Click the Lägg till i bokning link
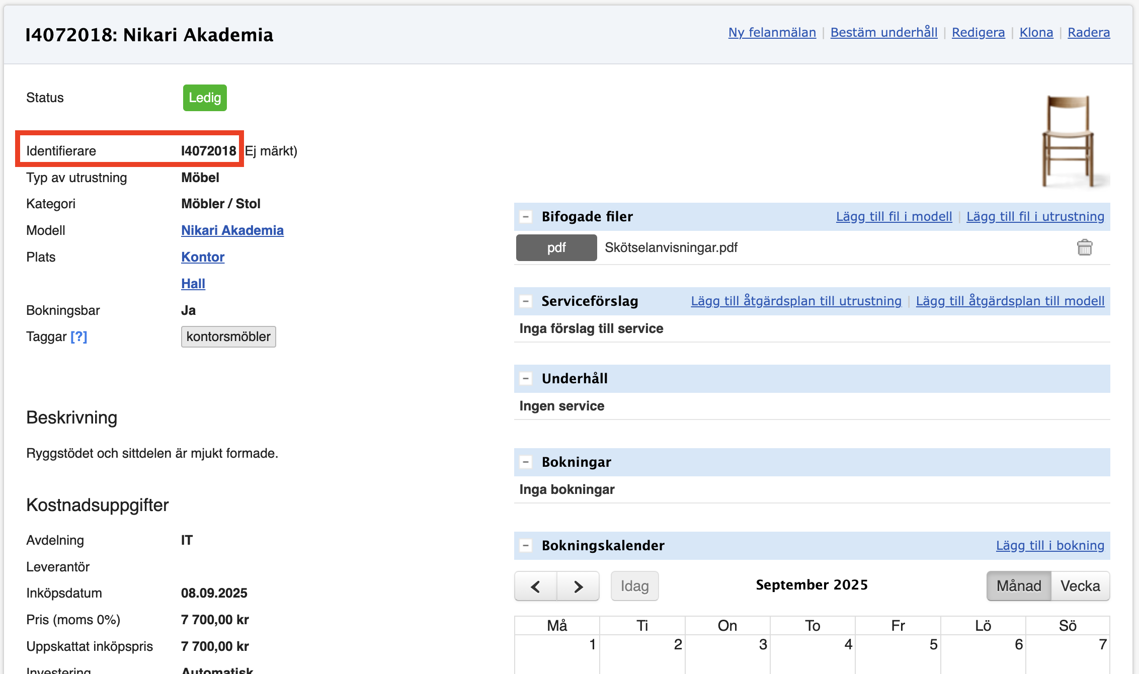The width and height of the screenshot is (1139, 674). (1050, 546)
